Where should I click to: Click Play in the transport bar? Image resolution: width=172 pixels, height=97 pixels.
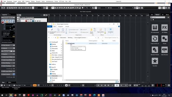pyautogui.click(x=121, y=85)
